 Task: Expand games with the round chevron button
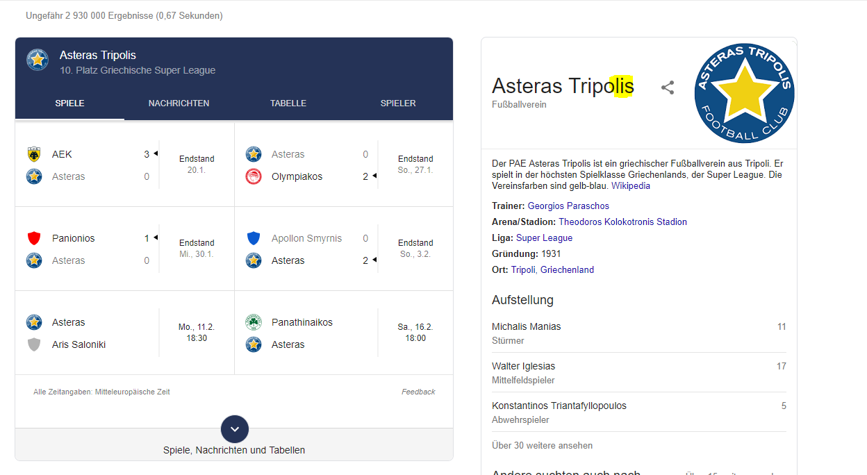tap(234, 429)
